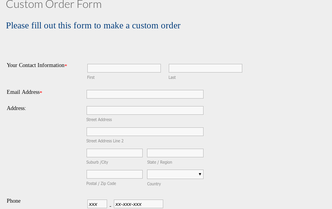Viewport: 332px width, 209px height.
Task: Click the "Please fill out this form" subheading
Action: 93,26
